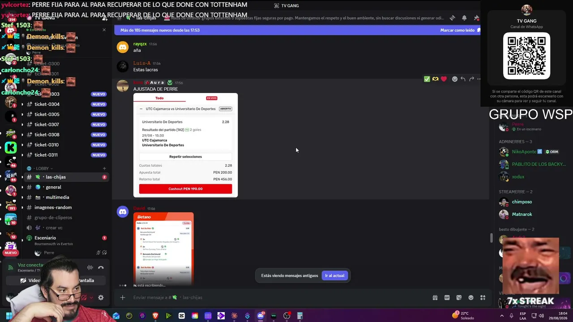Open the Calculator from the taskbar
The height and width of the screenshot is (322, 573).
click(x=300, y=316)
